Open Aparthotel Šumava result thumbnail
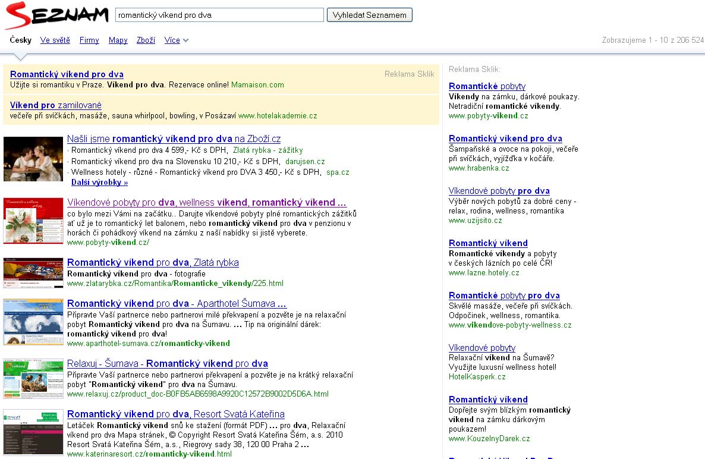 click(x=33, y=322)
